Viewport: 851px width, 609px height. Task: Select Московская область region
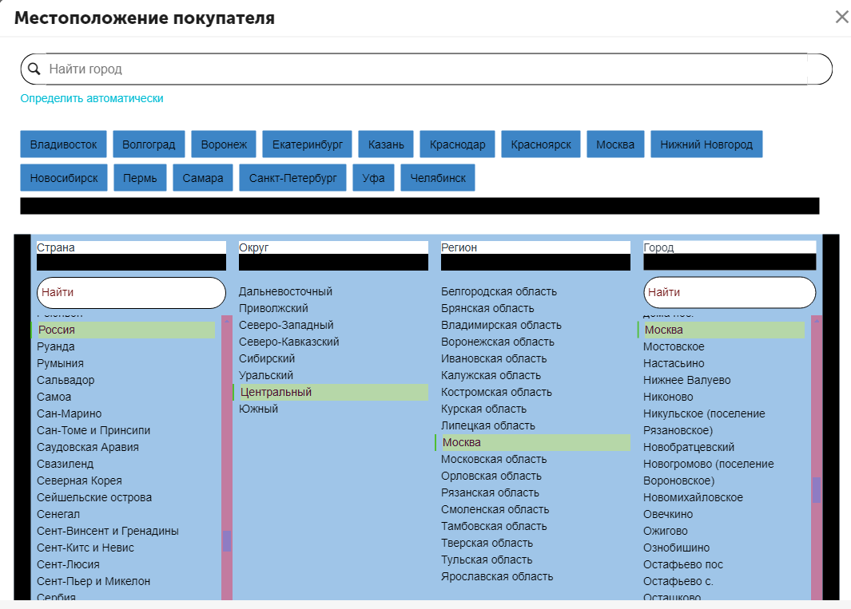point(494,459)
